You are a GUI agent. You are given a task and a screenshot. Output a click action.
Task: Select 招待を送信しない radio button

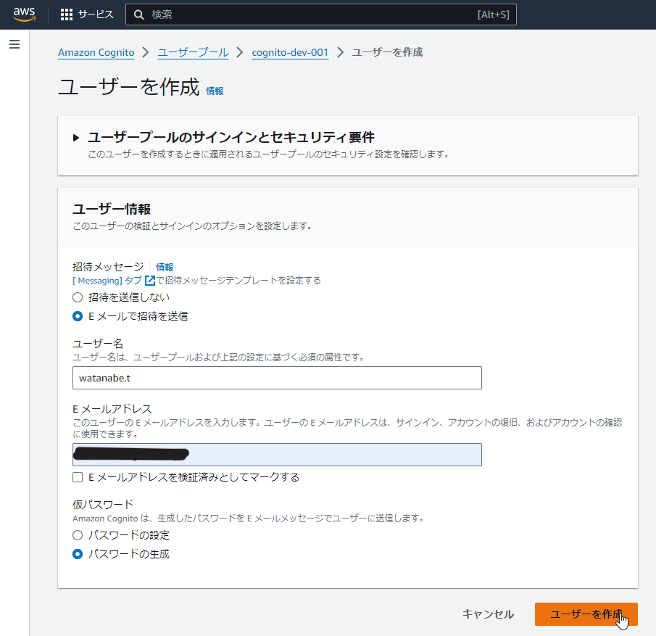(78, 297)
